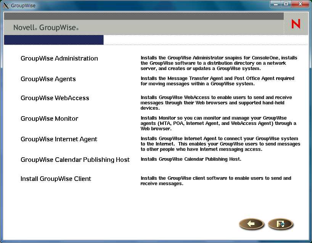Launch GroupWise Monitor install

click(49, 118)
